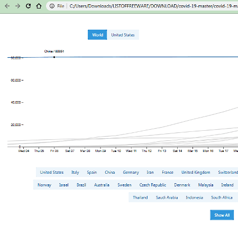Choose Denmark from country list
Screen dimensions: 238x242
pos(182,185)
